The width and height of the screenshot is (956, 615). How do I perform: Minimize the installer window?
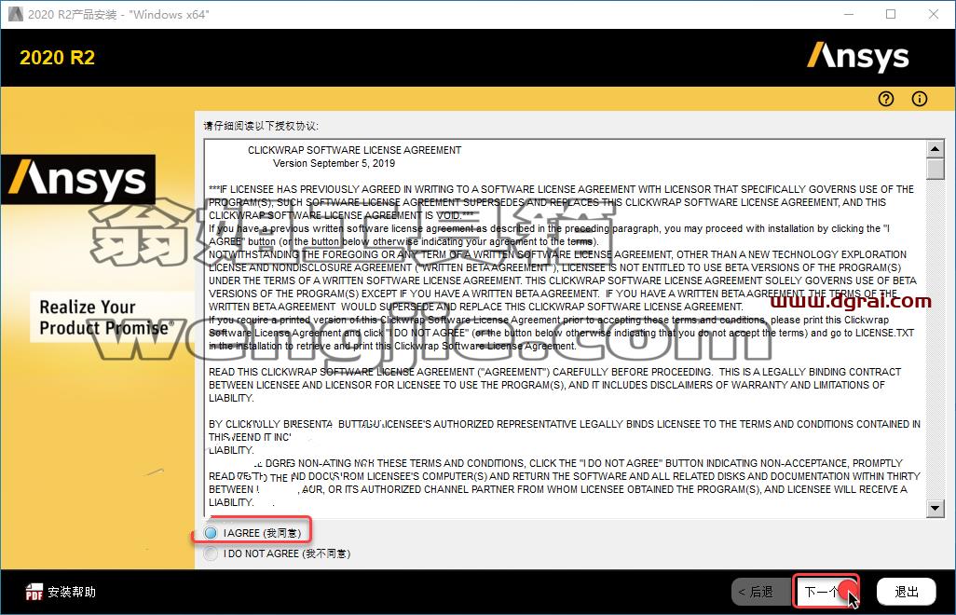tap(849, 14)
